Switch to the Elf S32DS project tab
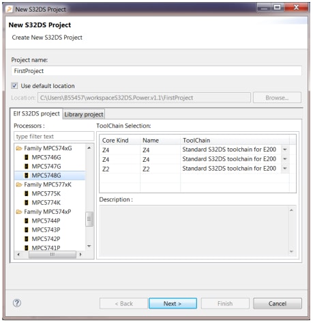The image size is (313, 323). 36,113
